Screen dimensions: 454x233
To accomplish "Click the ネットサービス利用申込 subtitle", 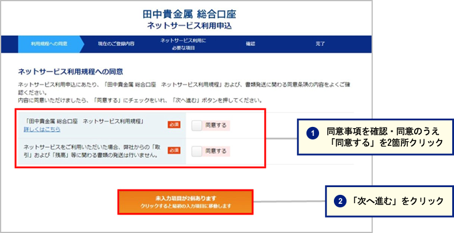I will point(189,26).
